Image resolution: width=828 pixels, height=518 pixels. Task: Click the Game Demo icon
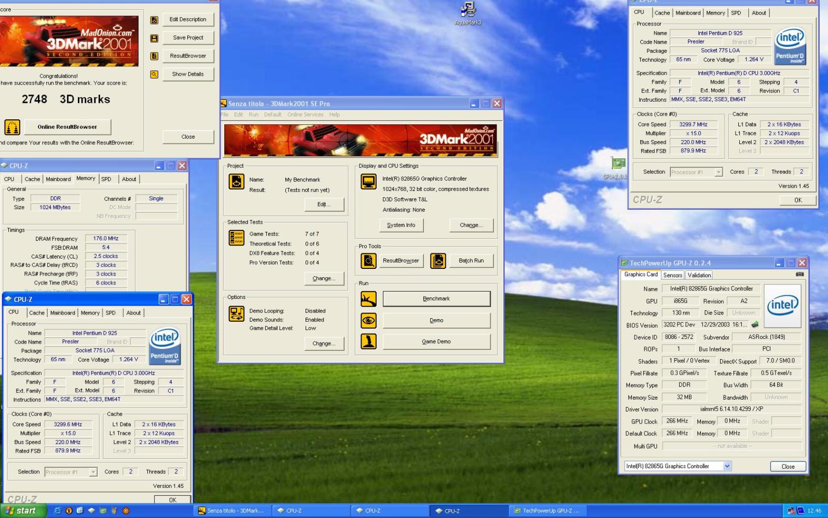[368, 342]
